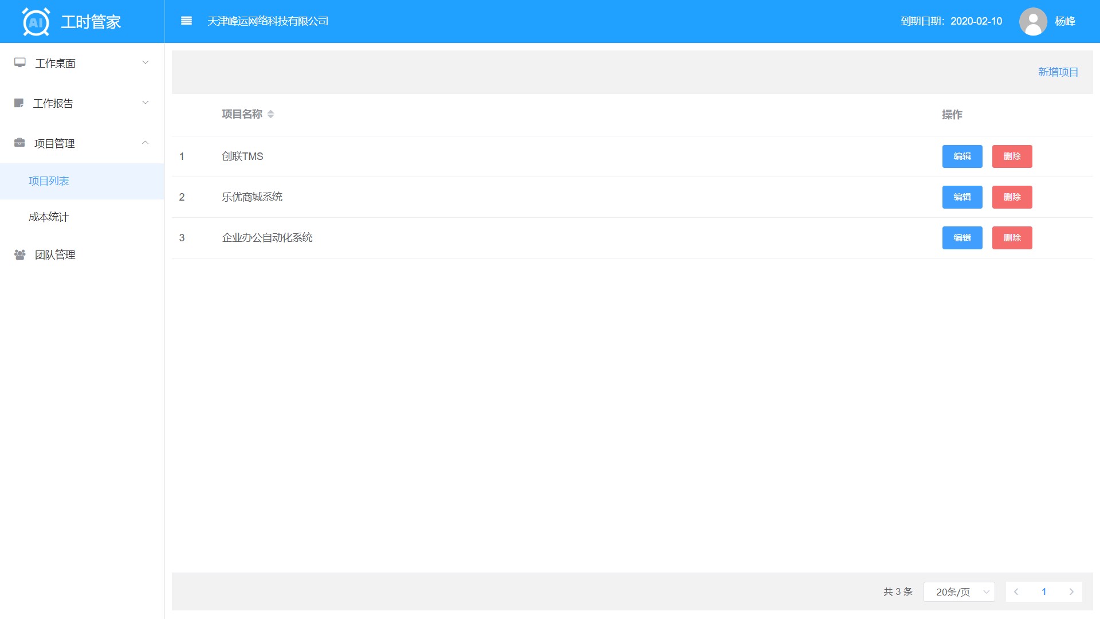Expand the 工作桌面 menu chevron
Image resolution: width=1100 pixels, height=619 pixels.
point(146,62)
